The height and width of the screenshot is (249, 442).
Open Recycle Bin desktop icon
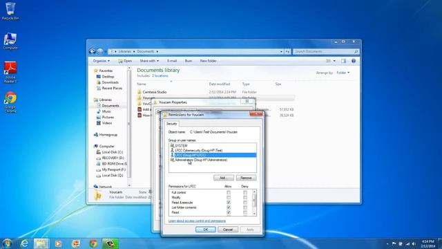tap(10, 11)
